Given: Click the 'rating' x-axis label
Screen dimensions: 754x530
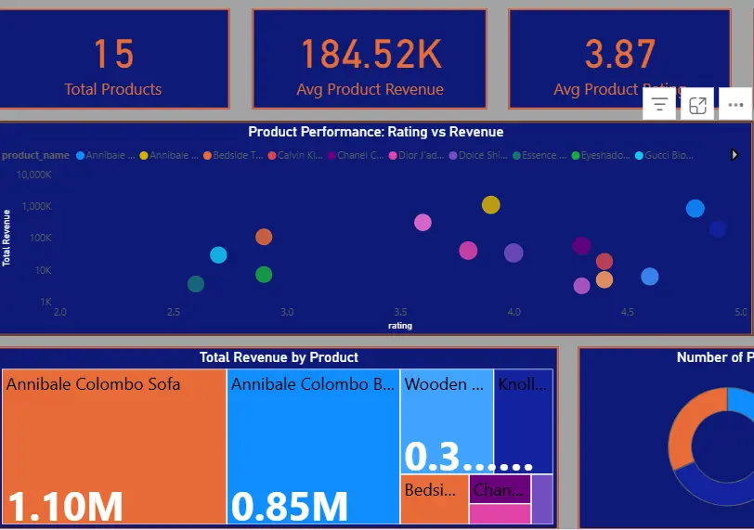Looking at the screenshot, I should [x=400, y=325].
